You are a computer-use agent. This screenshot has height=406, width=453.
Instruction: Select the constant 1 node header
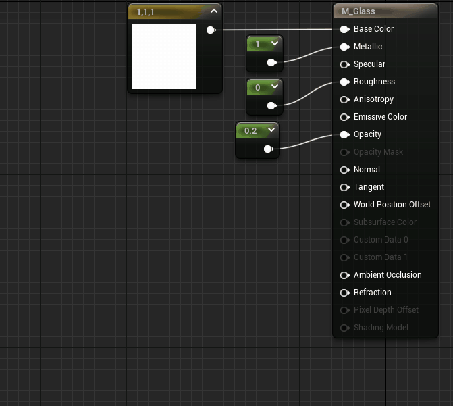click(265, 44)
